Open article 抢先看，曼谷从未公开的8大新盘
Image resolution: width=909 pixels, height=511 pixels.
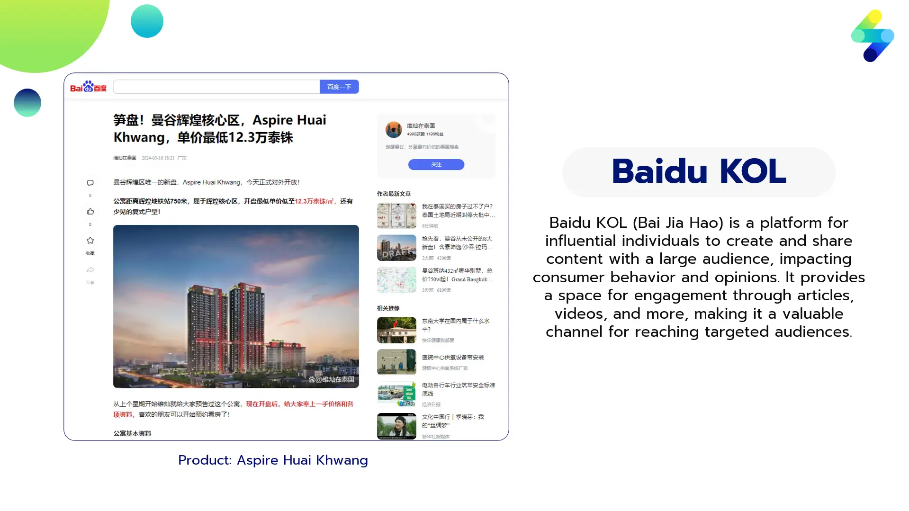tap(458, 243)
